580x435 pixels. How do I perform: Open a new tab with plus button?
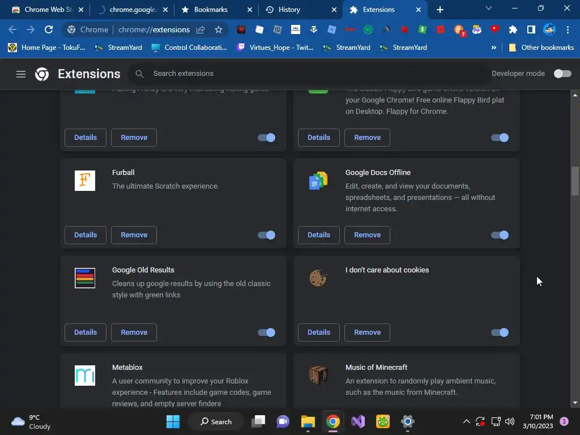(440, 10)
